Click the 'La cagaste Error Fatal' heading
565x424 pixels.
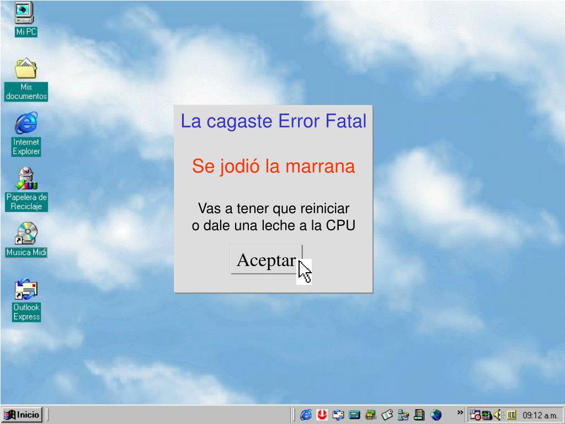tap(274, 121)
